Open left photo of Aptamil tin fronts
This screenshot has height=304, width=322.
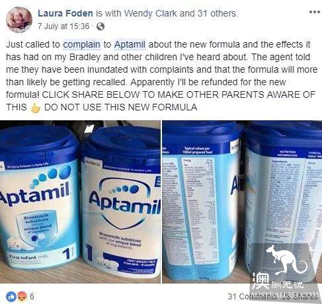(x=80, y=202)
